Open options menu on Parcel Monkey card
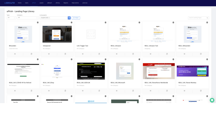Screen dimensions: 216x119 (207, 59)
